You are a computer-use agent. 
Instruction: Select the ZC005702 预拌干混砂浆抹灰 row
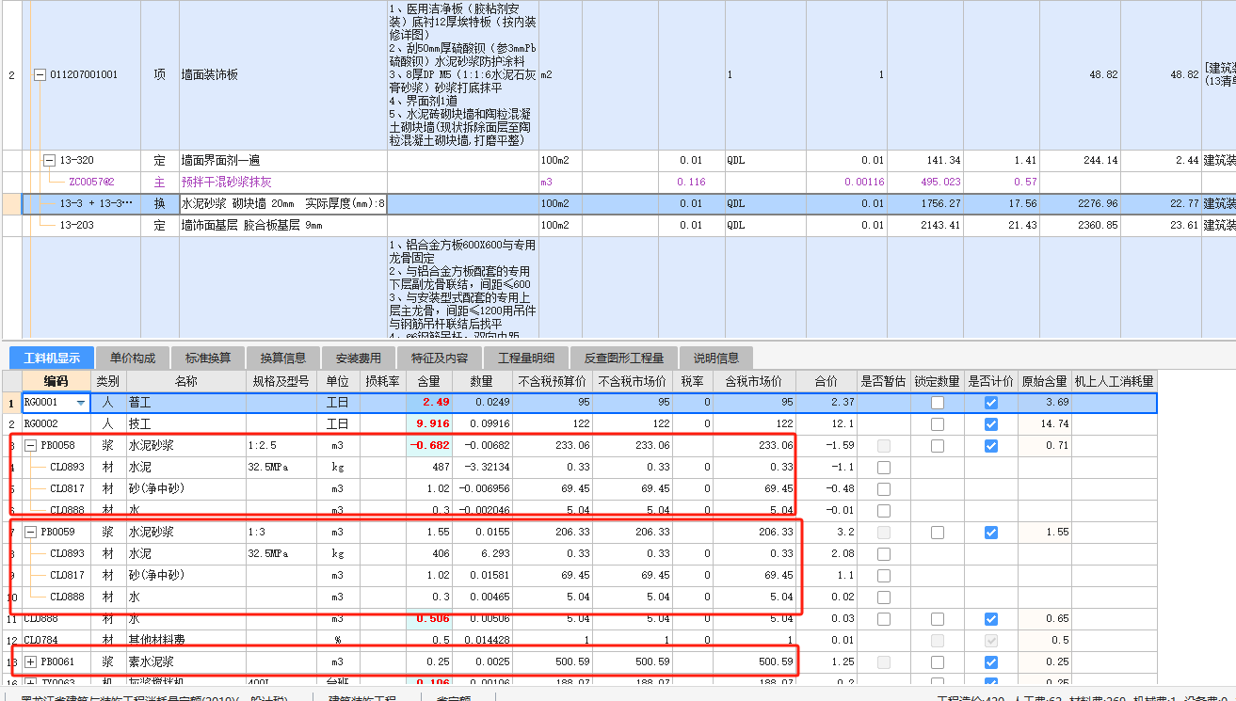[618, 183]
